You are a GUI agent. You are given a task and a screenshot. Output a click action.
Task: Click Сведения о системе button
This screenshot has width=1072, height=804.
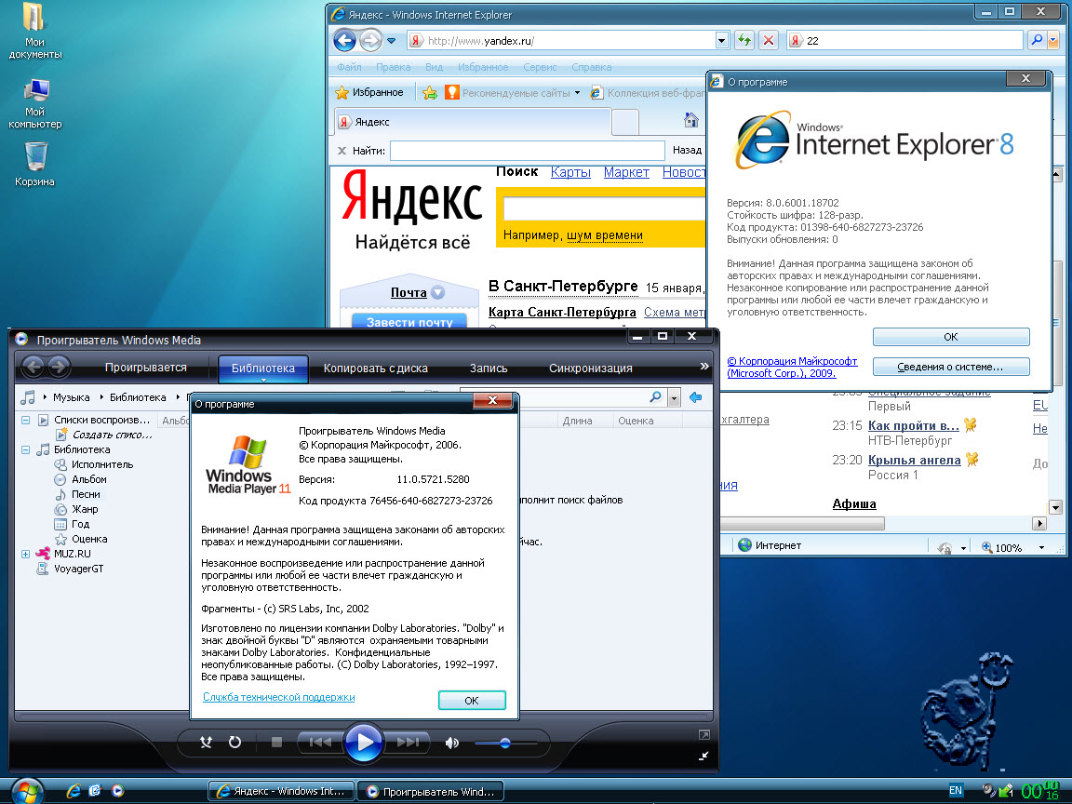(951, 367)
